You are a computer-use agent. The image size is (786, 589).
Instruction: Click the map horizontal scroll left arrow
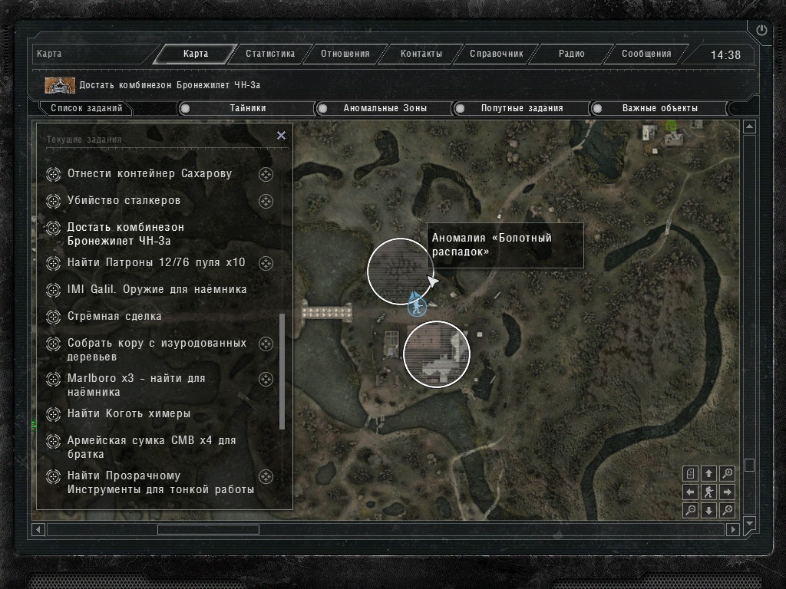point(38,529)
